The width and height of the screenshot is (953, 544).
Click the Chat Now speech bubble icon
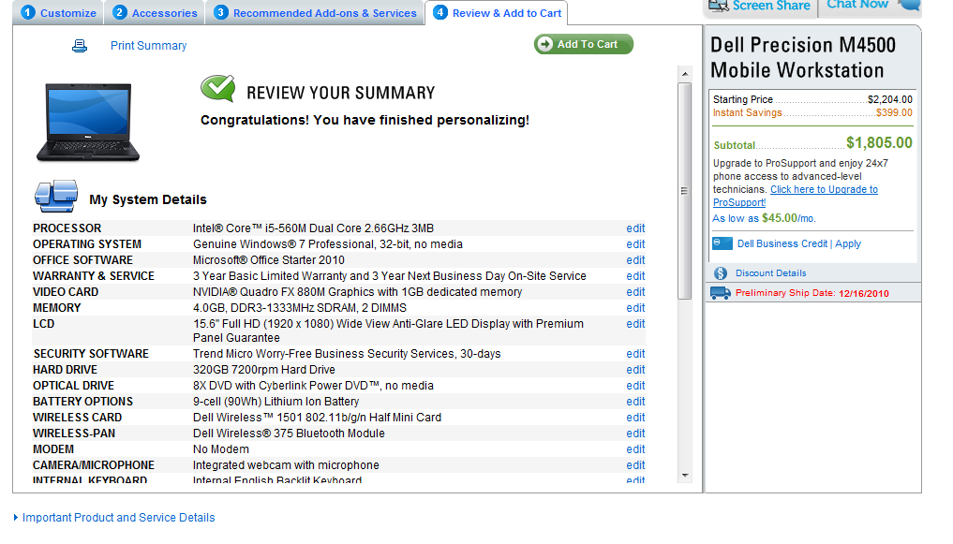tap(909, 5)
